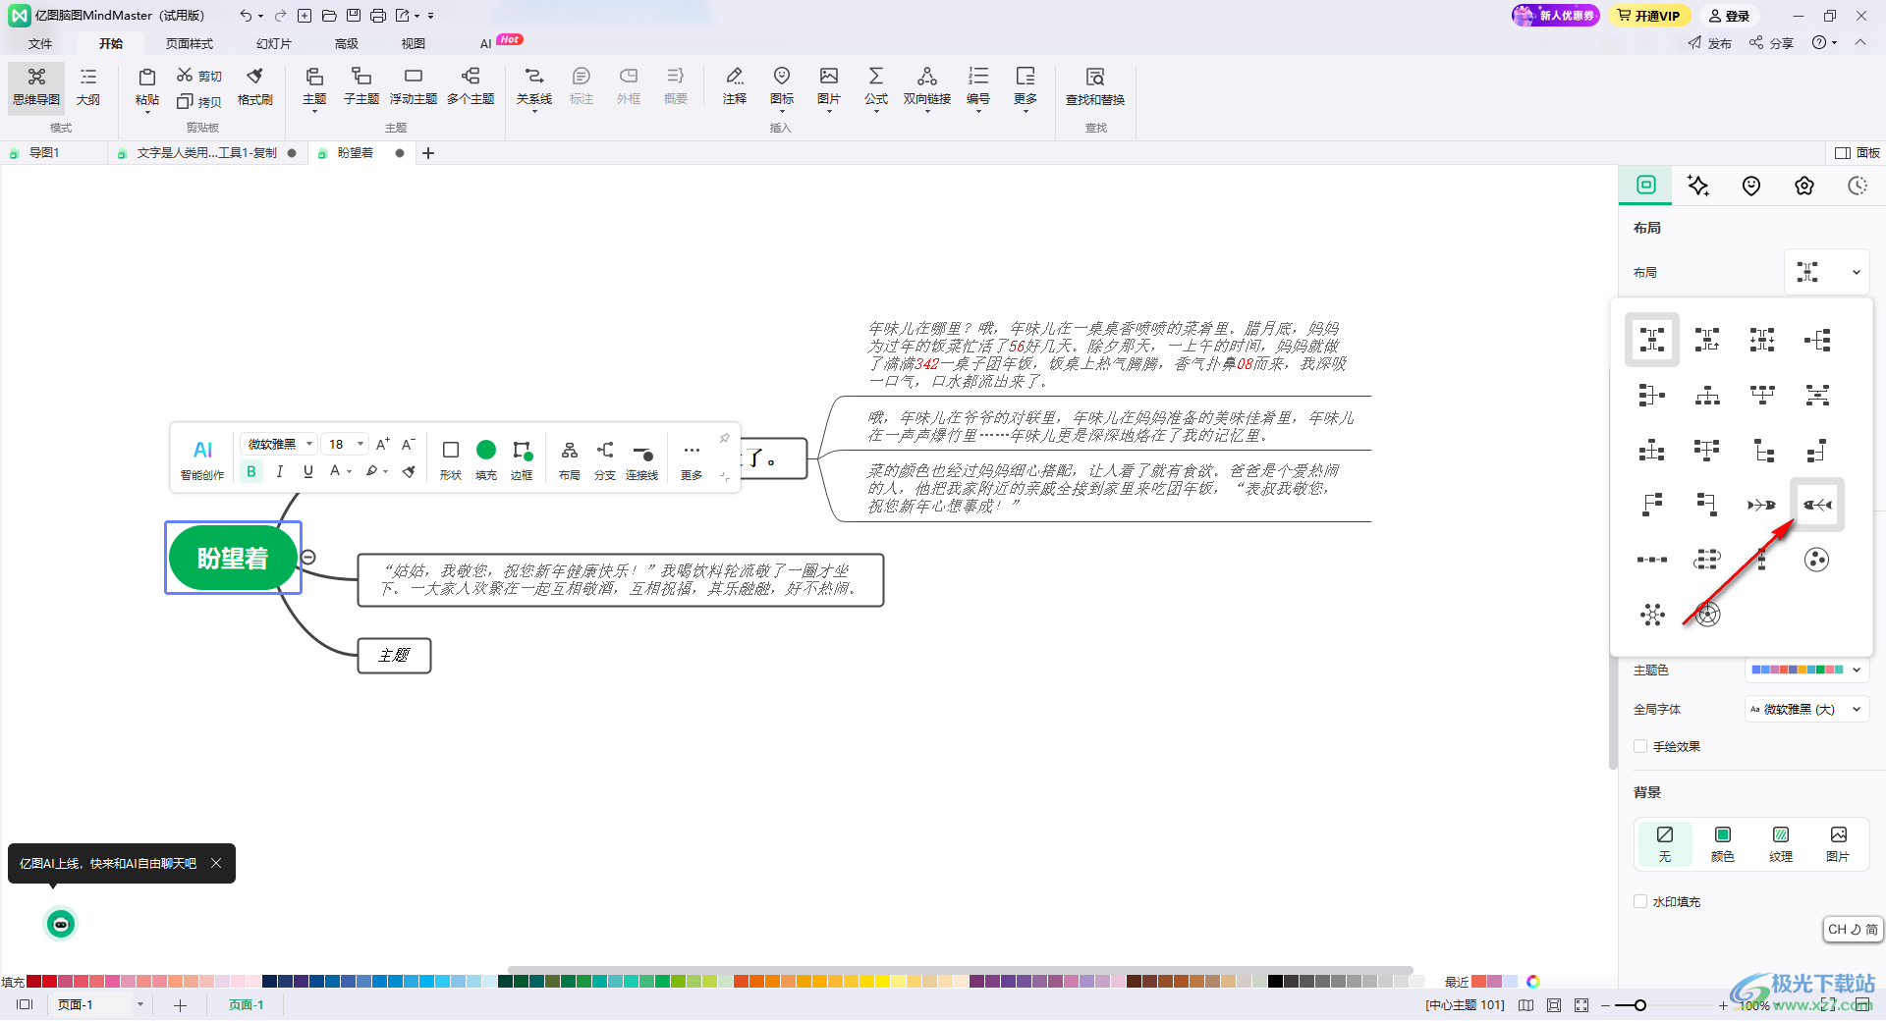Open the 微软雅黑 font dropdown
Image resolution: width=1886 pixels, height=1021 pixels.
(x=280, y=444)
